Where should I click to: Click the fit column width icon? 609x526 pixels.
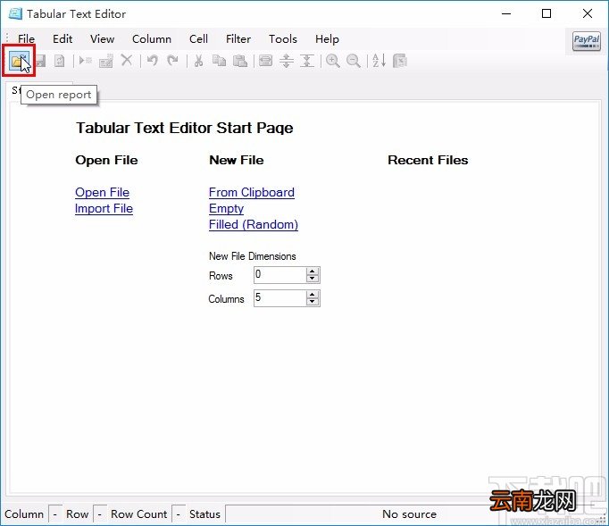coord(266,61)
